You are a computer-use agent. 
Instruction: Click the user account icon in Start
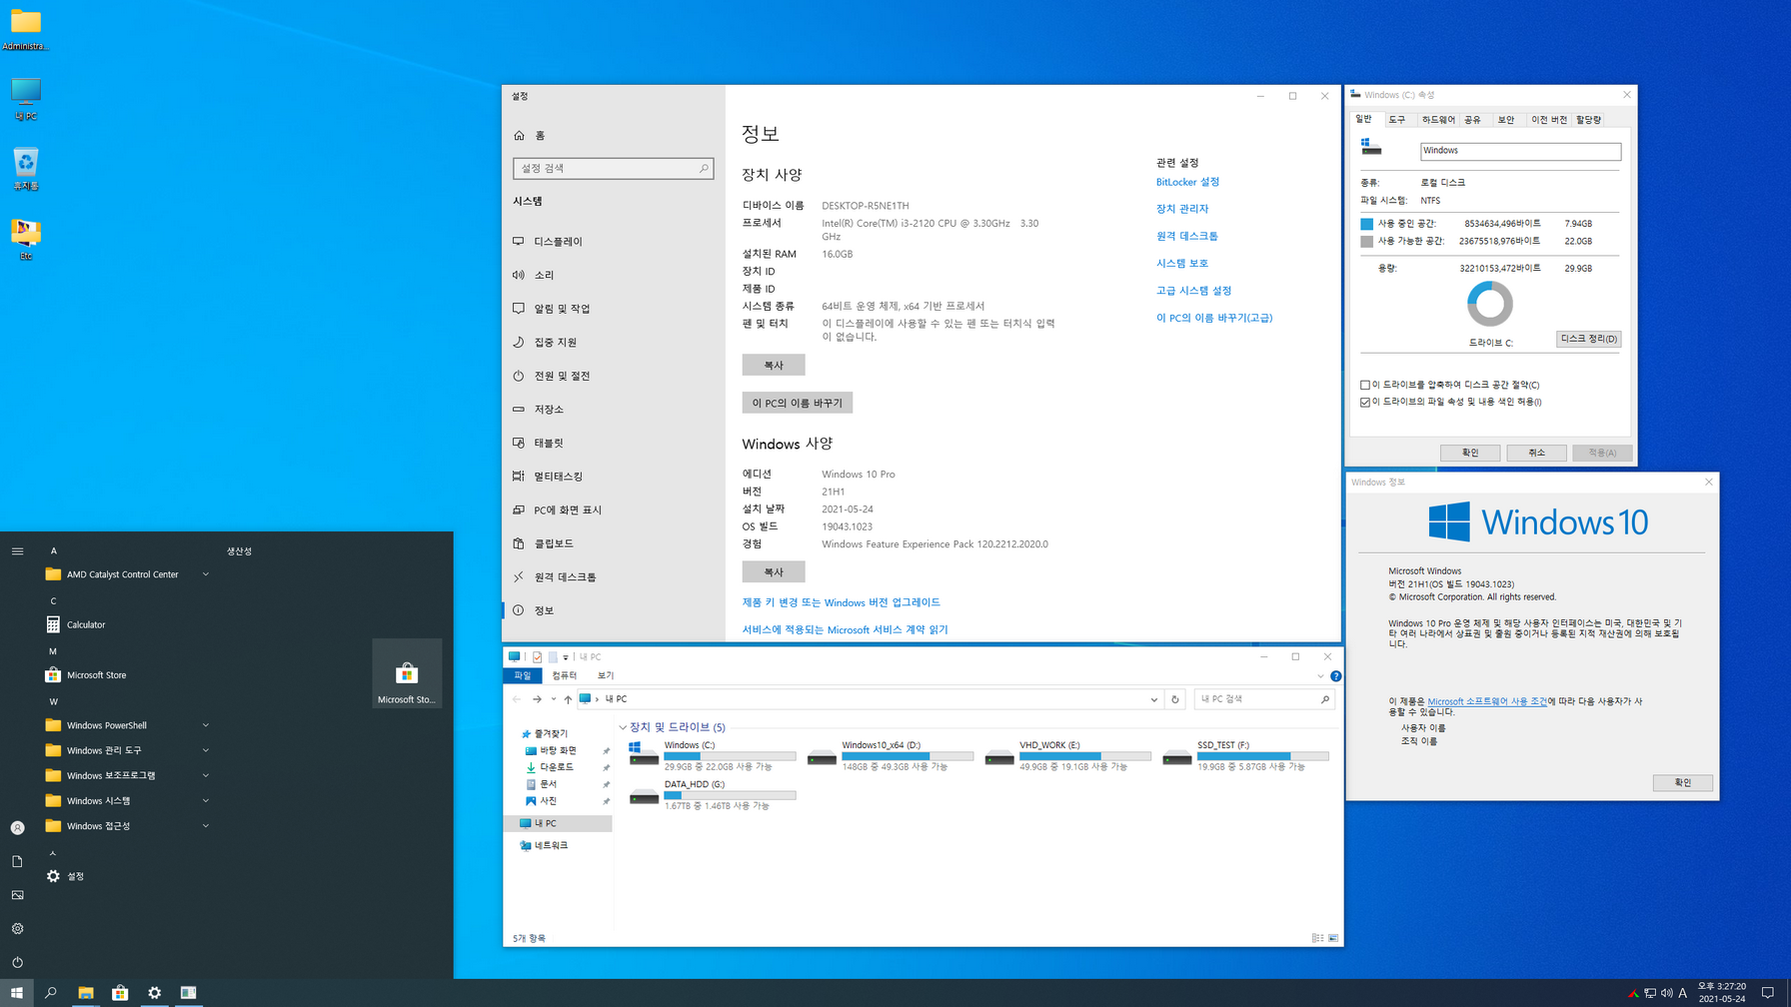[17, 828]
